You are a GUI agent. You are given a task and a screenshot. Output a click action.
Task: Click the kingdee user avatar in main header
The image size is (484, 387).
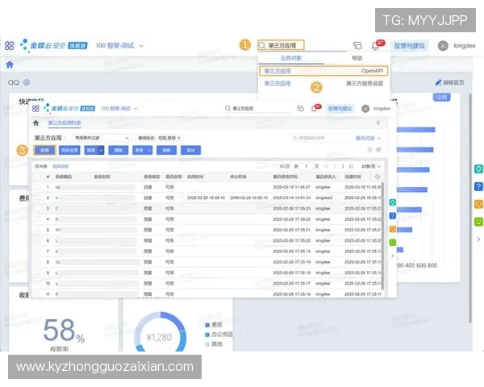pos(443,46)
